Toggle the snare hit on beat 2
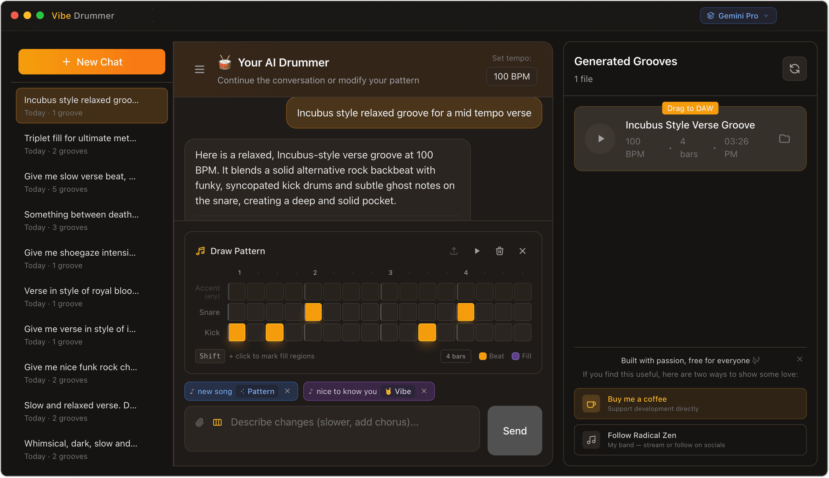 (313, 312)
